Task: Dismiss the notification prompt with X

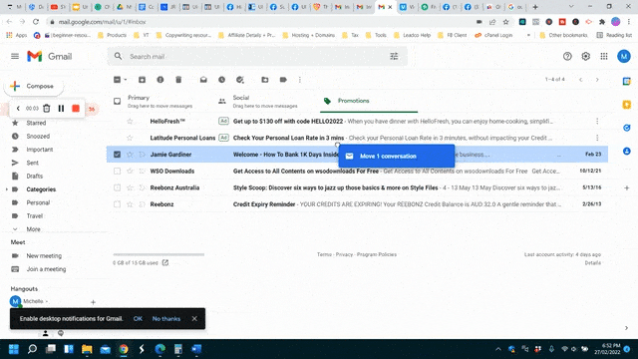Action: (x=194, y=319)
